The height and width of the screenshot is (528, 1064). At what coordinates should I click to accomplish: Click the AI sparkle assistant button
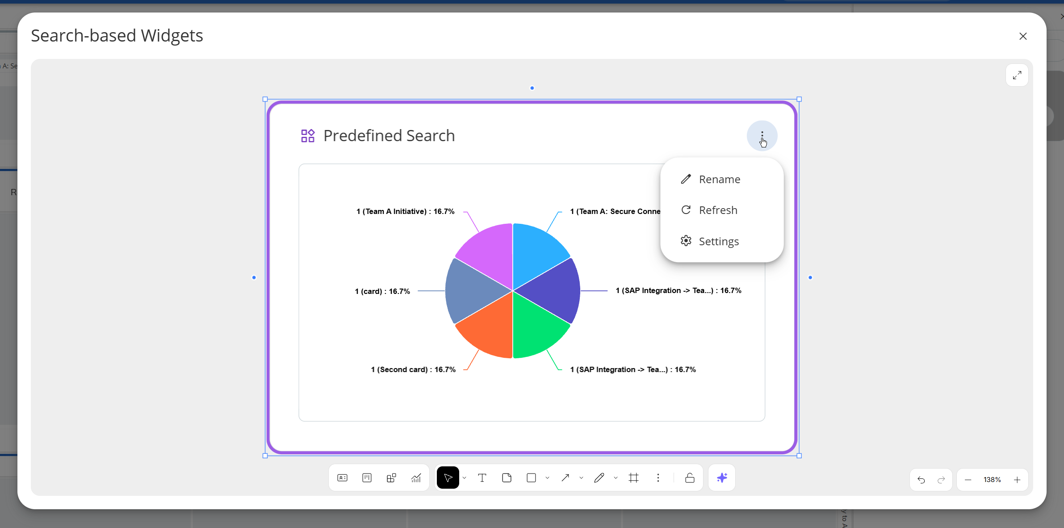[x=722, y=478]
